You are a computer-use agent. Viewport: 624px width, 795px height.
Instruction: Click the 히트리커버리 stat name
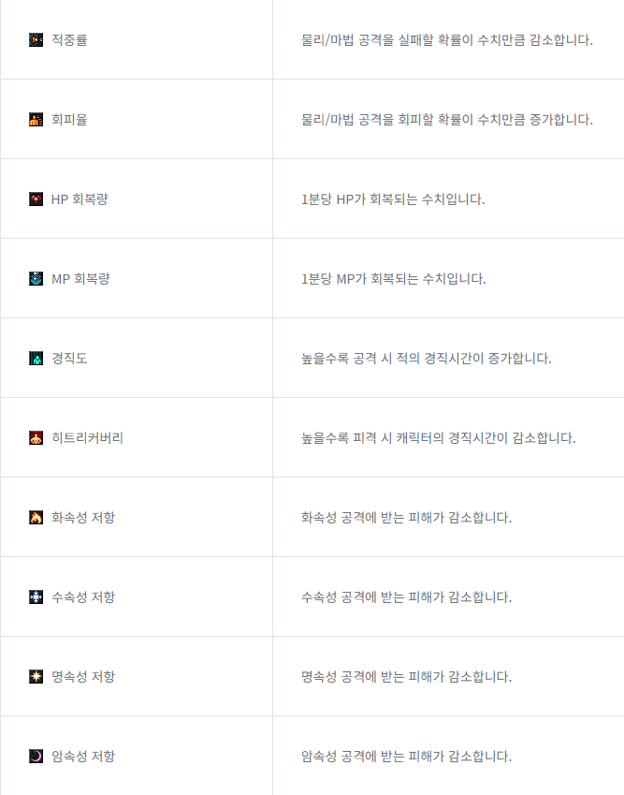(88, 437)
